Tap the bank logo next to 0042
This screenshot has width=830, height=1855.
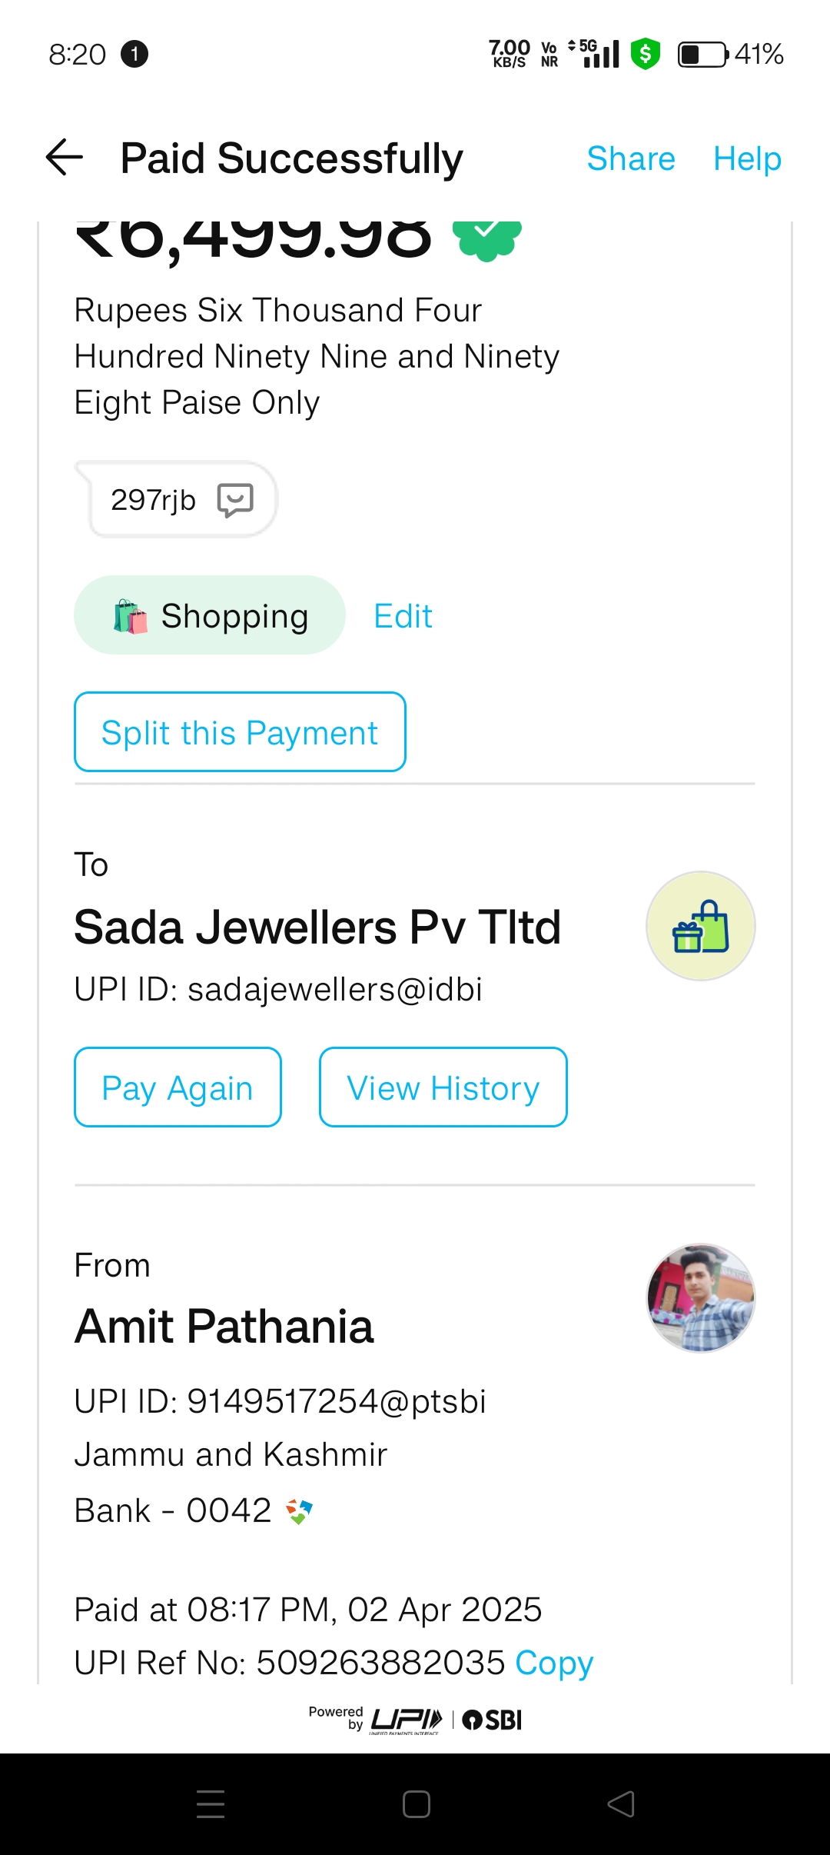click(x=299, y=1511)
